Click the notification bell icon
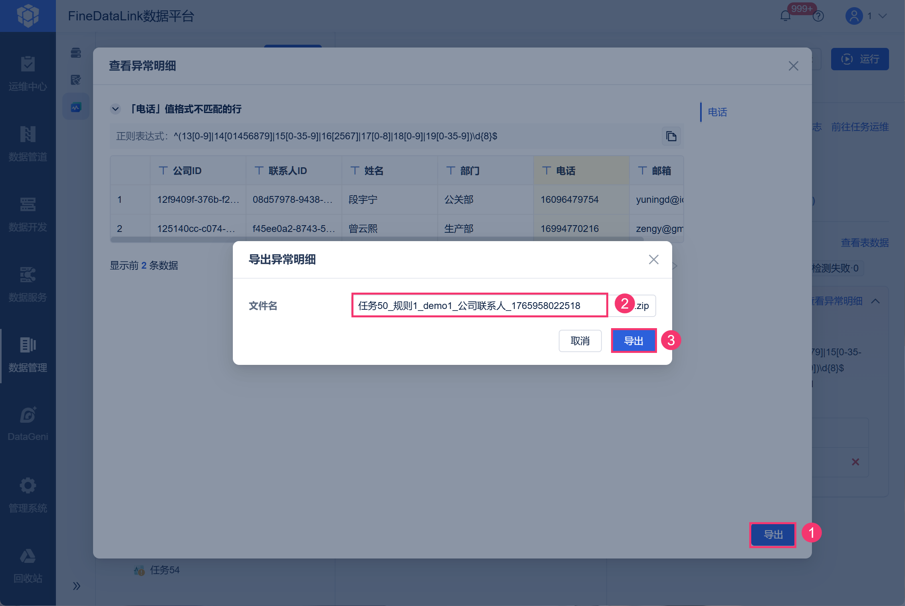The image size is (905, 606). click(x=785, y=16)
